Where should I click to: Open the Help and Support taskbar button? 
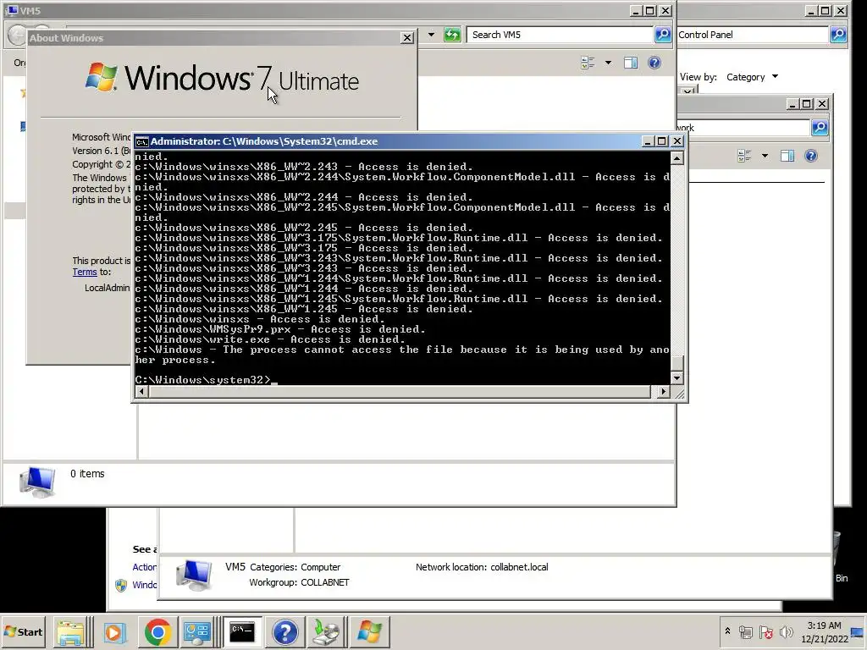click(285, 631)
